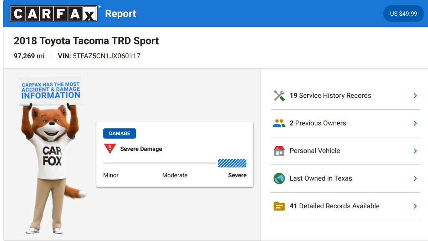Click the Moderate scale label

tap(175, 175)
